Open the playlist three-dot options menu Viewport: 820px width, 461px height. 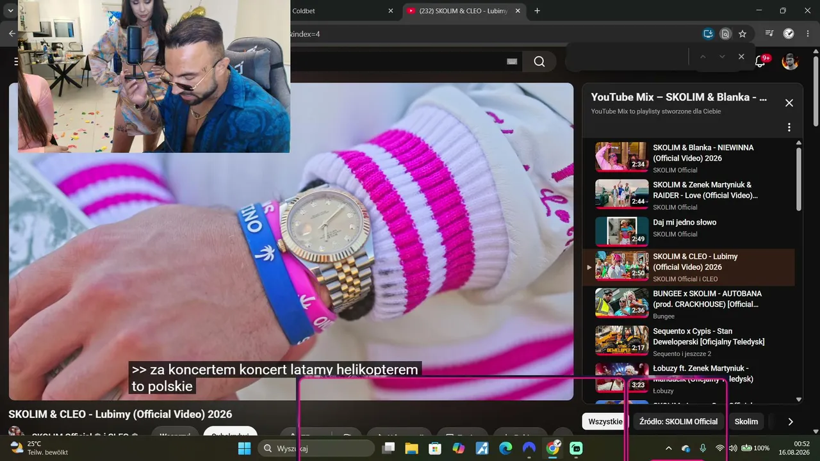coord(789,127)
